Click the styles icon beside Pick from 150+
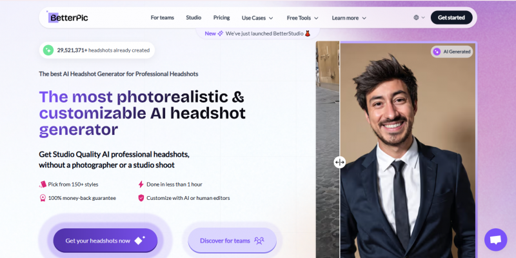Viewport: 516px width, 258px height. (43, 184)
